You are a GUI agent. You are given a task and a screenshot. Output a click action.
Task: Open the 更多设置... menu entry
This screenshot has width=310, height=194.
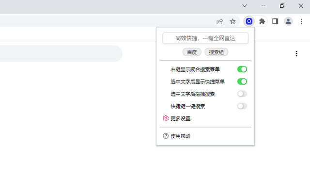click(182, 118)
